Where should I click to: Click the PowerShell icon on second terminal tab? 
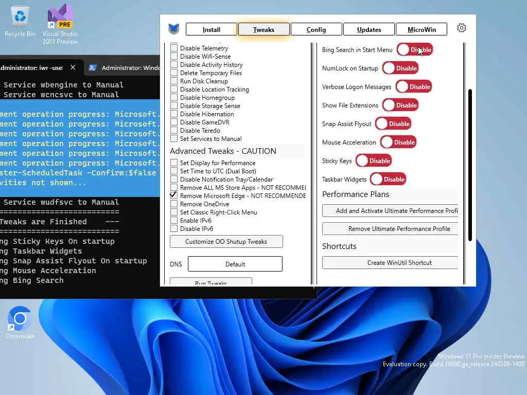[x=93, y=68]
